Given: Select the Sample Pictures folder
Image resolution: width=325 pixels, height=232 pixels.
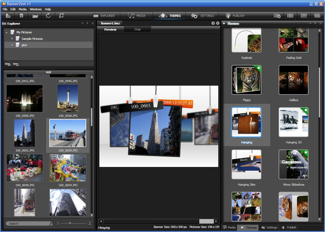Looking at the screenshot, I should pyautogui.click(x=32, y=39).
